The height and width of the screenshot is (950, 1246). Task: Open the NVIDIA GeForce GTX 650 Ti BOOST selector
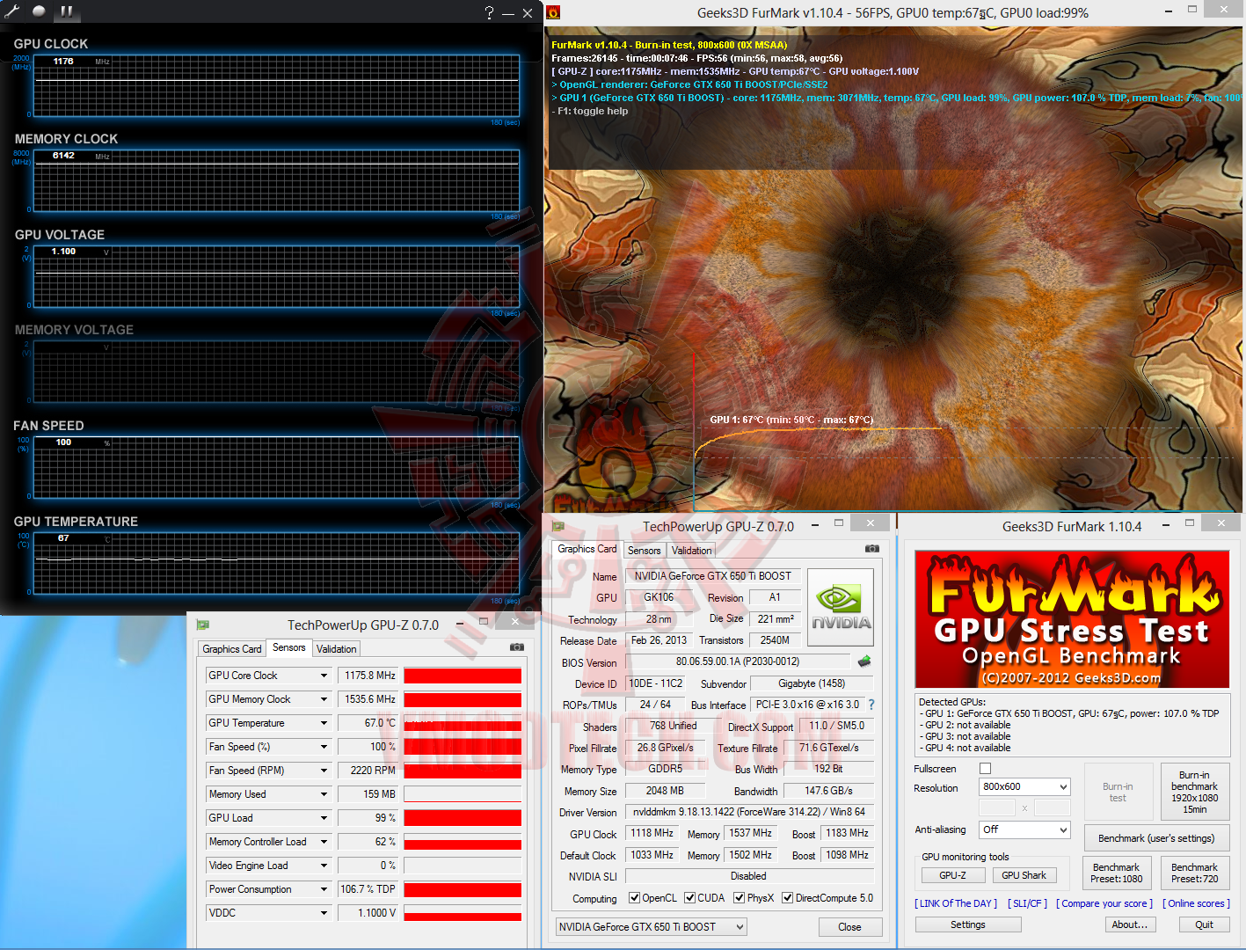(652, 927)
